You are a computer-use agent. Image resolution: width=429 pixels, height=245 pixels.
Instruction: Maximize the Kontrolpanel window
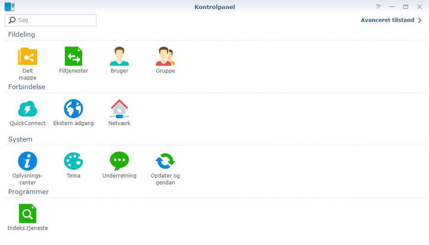(x=406, y=7)
